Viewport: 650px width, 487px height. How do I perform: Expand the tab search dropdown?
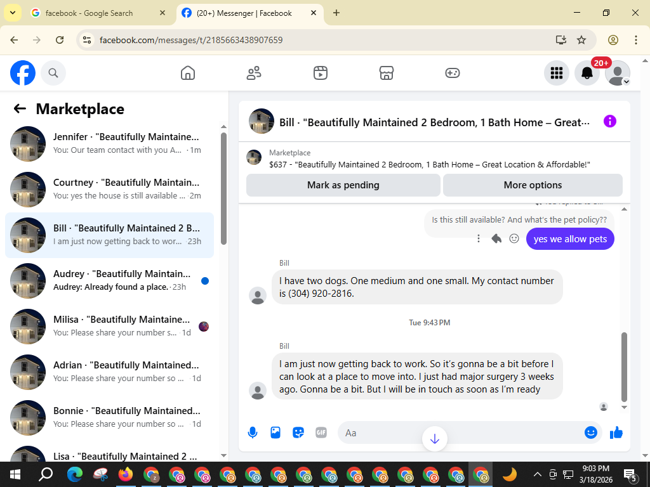[13, 13]
